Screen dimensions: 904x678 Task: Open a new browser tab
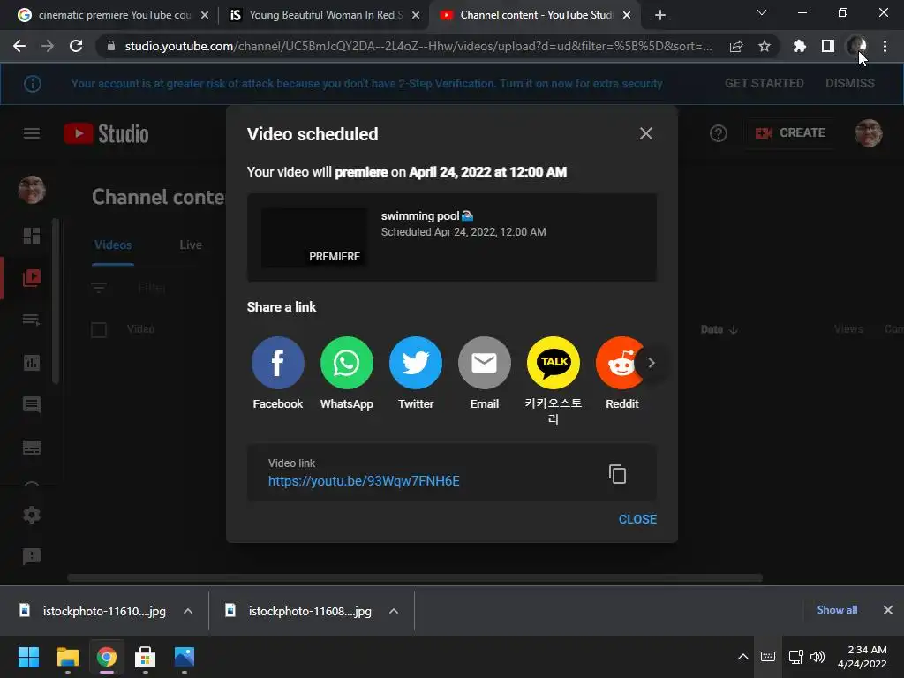tap(660, 15)
